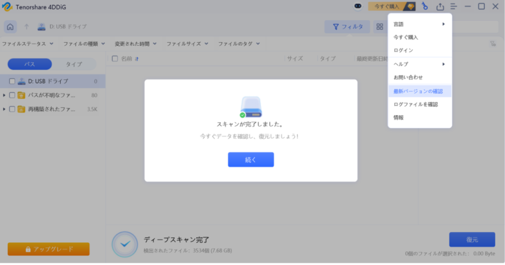Go to home screen icon
The height and width of the screenshot is (265, 505).
(x=10, y=26)
